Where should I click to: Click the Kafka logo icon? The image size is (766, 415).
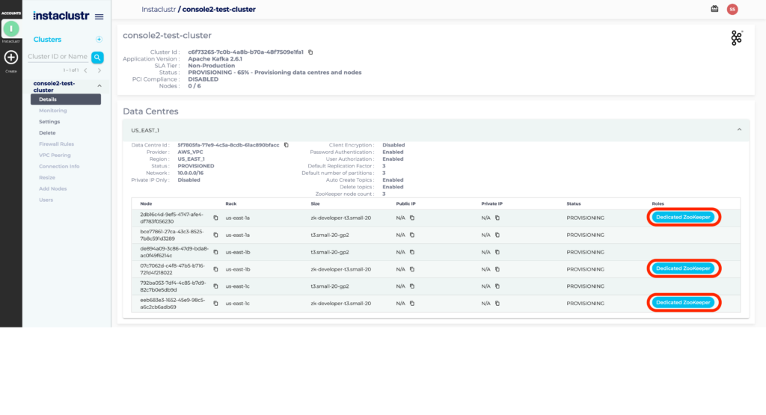pos(736,38)
